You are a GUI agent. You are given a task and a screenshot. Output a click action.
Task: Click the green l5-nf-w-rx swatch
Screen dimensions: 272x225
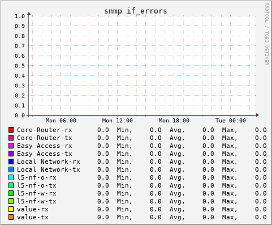(11, 193)
